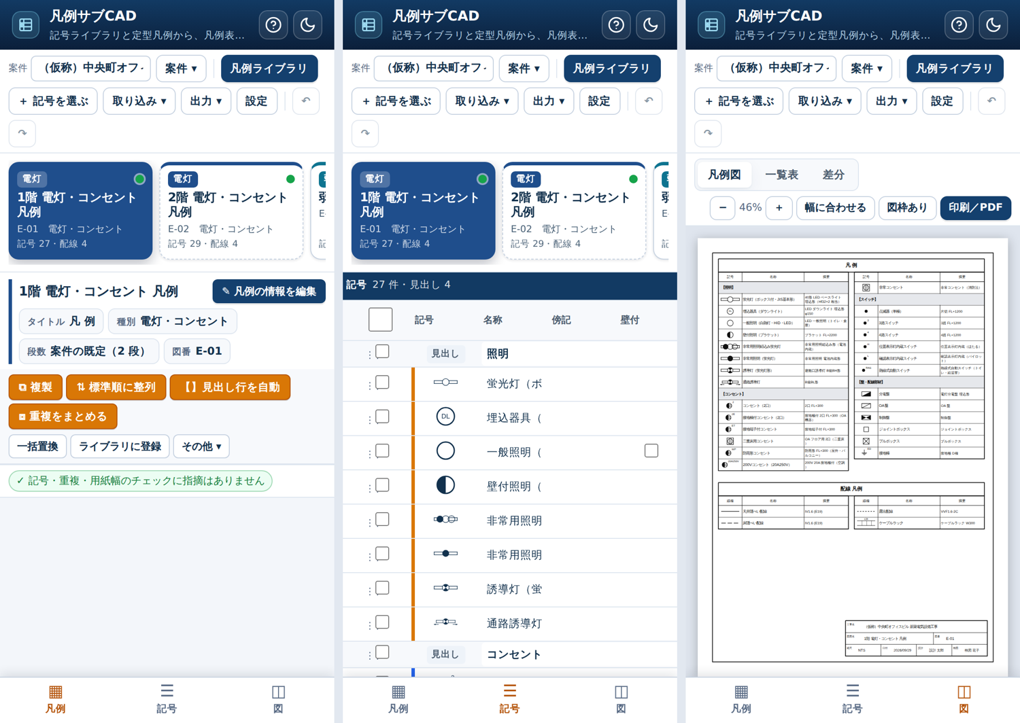
Task: Open the 記号 bottom tab in the 凡例 details pane
Action: pos(167,699)
